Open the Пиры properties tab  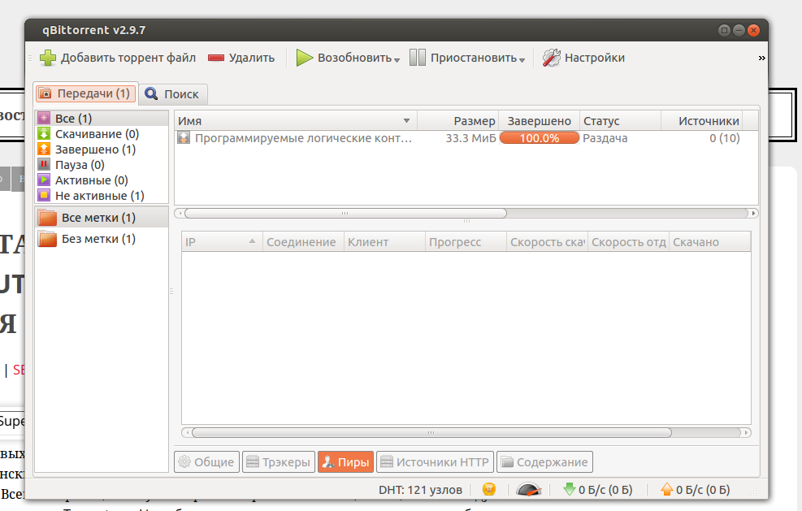pos(346,462)
